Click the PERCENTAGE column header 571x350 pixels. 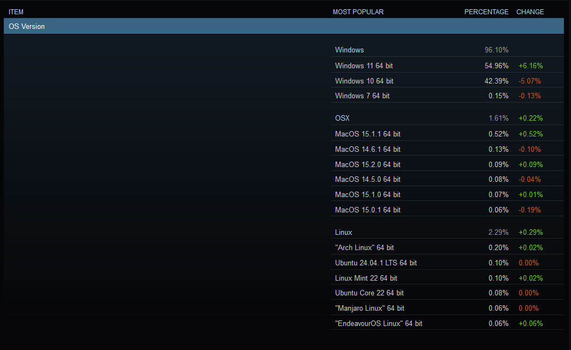click(x=486, y=12)
